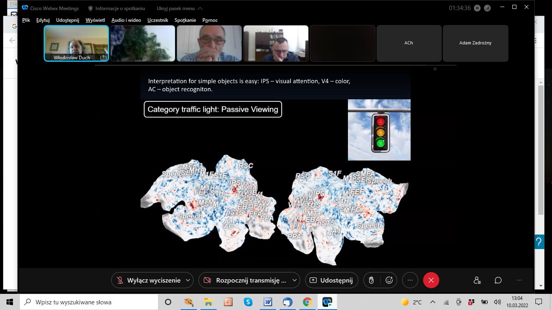Open the Pomoc menu
The width and height of the screenshot is (552, 310).
[x=210, y=20]
